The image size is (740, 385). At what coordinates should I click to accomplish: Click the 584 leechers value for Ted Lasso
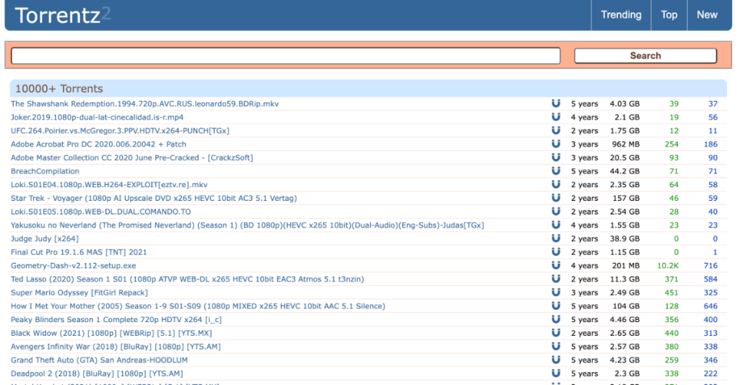tap(710, 280)
